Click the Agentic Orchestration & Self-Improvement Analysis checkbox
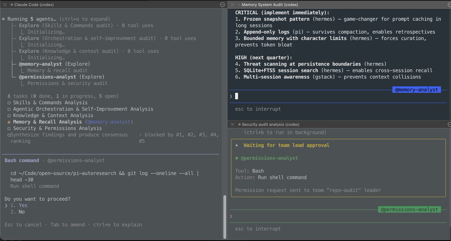 pyautogui.click(x=9, y=109)
